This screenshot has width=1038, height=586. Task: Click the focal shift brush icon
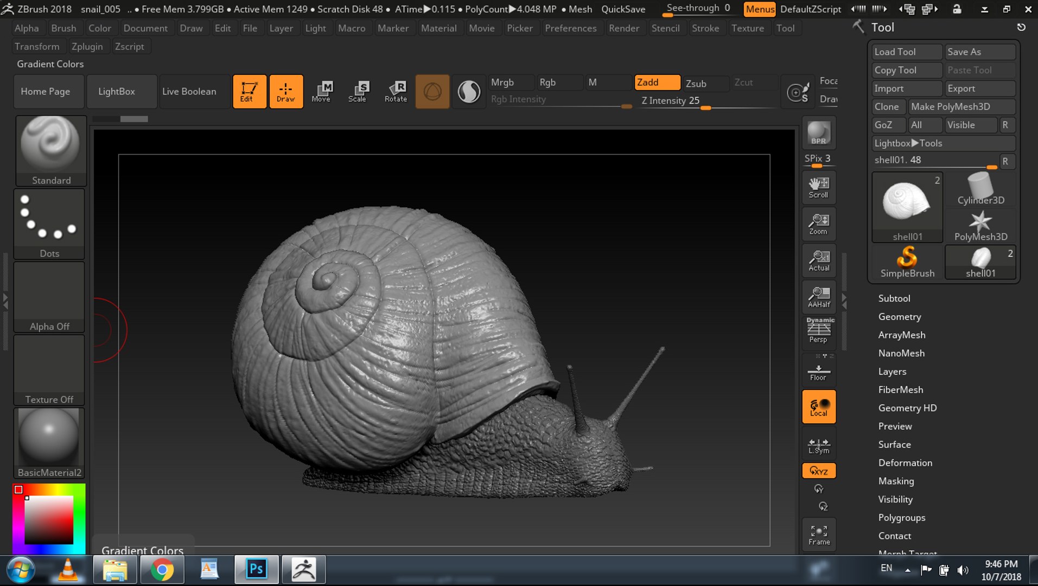click(x=798, y=92)
